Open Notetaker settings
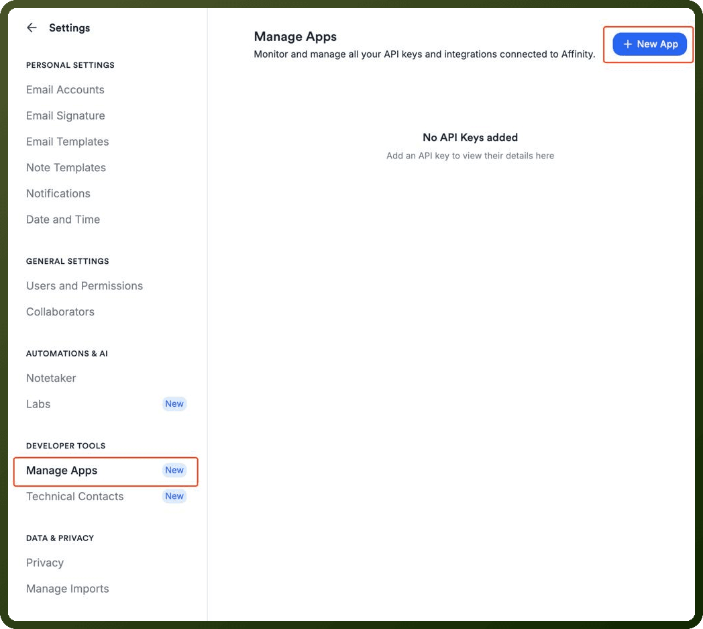Image resolution: width=703 pixels, height=629 pixels. (x=51, y=378)
